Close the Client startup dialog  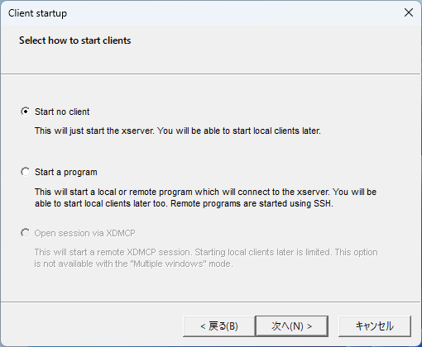409,12
